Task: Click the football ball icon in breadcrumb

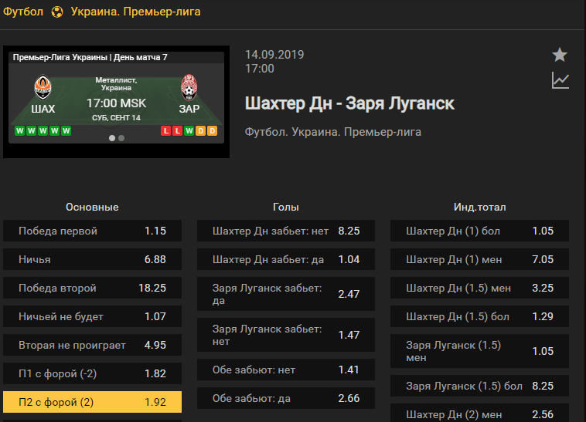Action: click(57, 12)
